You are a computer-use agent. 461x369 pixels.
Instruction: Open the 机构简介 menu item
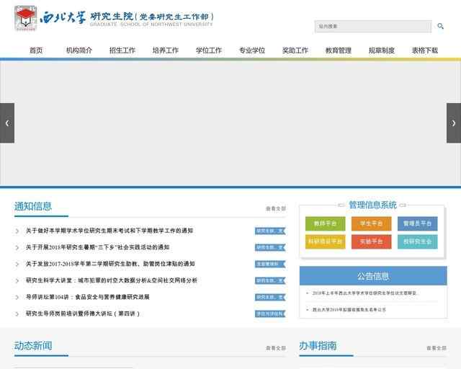(79, 50)
